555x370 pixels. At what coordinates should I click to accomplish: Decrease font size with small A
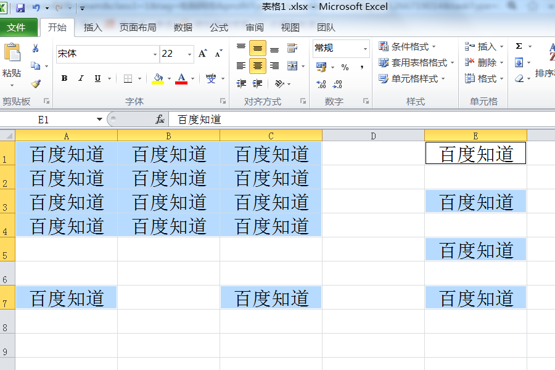[219, 54]
